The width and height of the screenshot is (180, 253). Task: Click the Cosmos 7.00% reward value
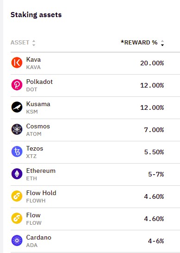[154, 130]
